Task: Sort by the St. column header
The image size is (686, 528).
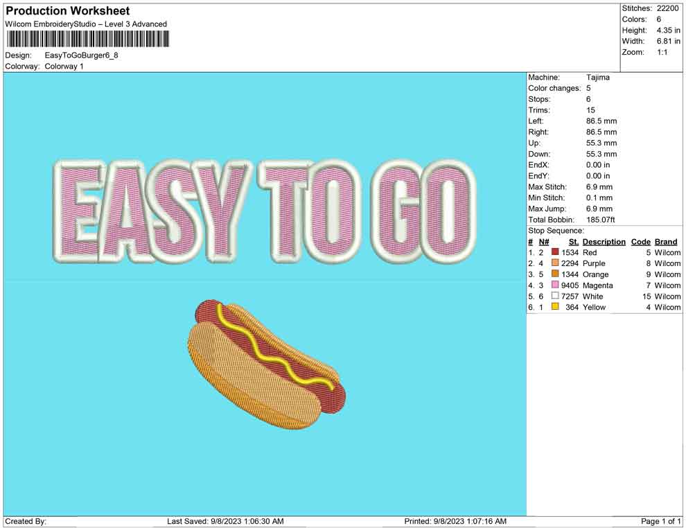Action: 572,241
